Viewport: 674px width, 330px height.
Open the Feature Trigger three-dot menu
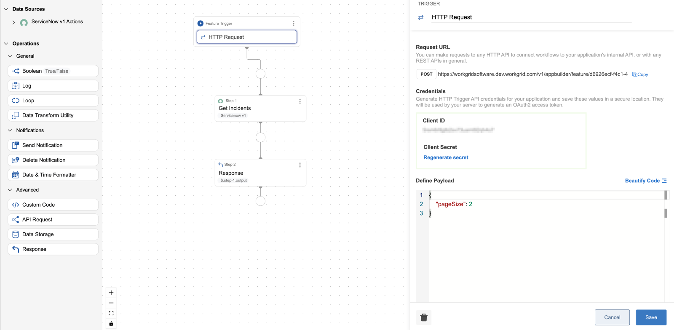(294, 24)
